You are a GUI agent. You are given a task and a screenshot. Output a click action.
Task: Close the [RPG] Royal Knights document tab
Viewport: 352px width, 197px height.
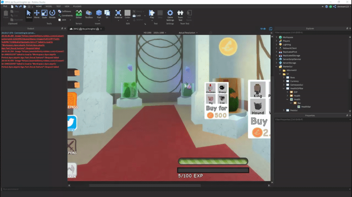[x=101, y=29]
